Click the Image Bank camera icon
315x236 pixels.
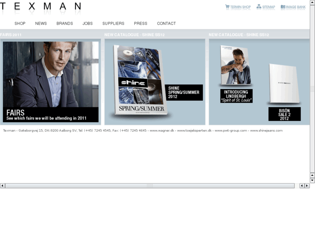pos(283,7)
